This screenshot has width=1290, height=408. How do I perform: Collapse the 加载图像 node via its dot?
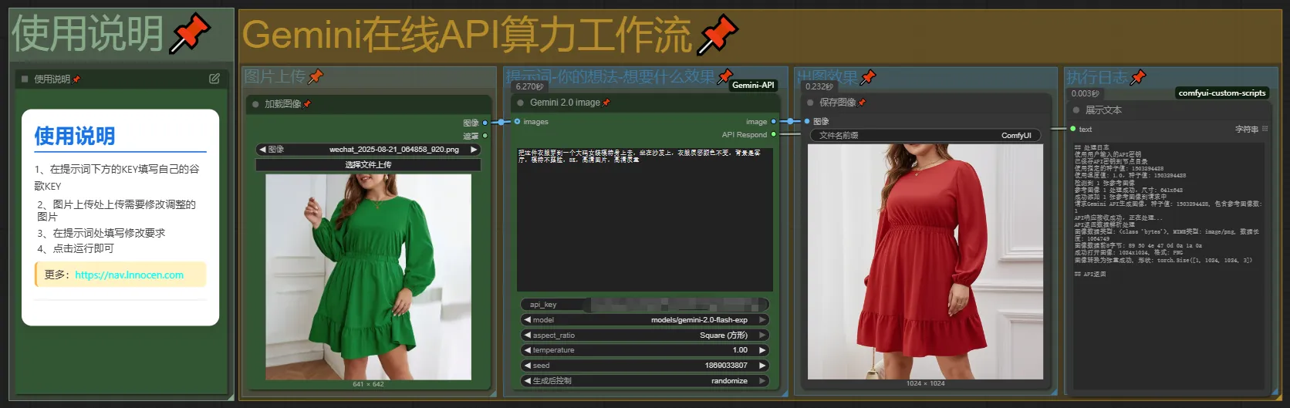point(255,104)
